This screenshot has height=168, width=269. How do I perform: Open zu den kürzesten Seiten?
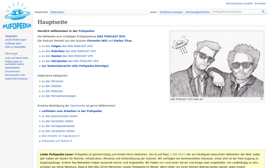[57, 121]
